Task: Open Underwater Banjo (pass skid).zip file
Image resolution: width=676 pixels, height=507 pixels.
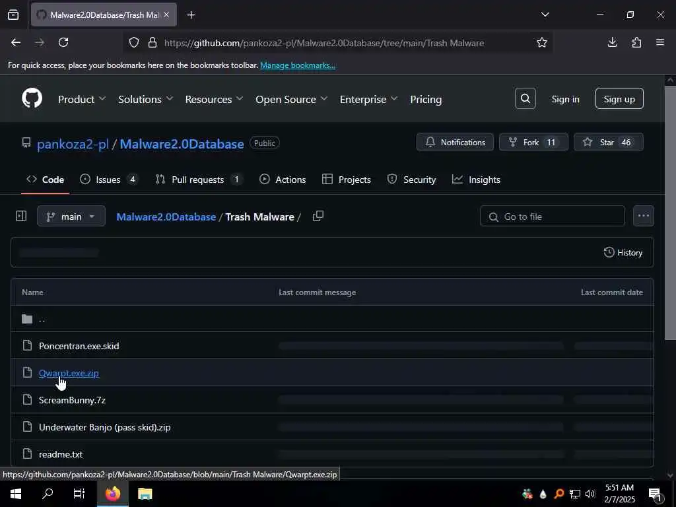Action: tap(105, 427)
